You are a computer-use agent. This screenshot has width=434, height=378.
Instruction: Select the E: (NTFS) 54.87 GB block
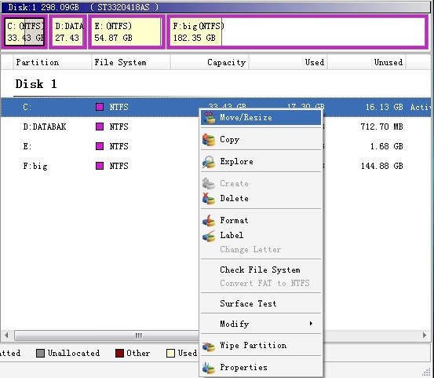(x=126, y=32)
